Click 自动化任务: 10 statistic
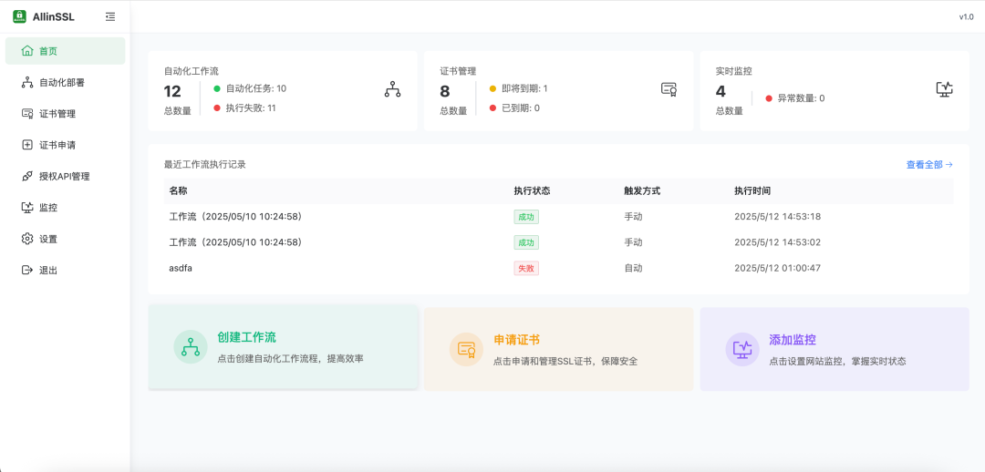The height and width of the screenshot is (472, 985). [250, 88]
